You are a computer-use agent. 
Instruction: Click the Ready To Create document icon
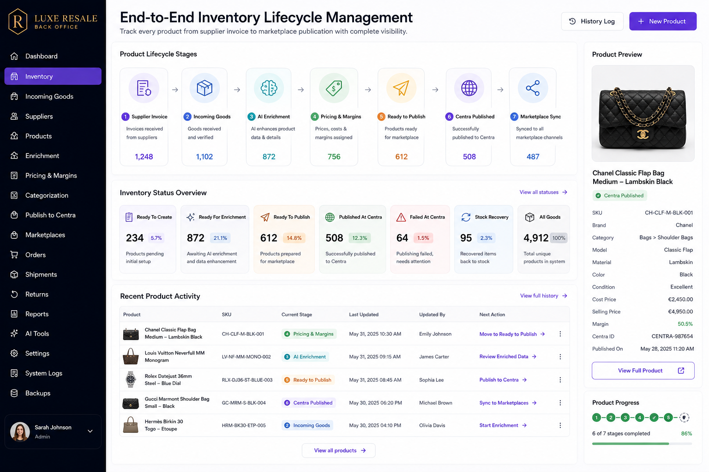[x=129, y=217]
